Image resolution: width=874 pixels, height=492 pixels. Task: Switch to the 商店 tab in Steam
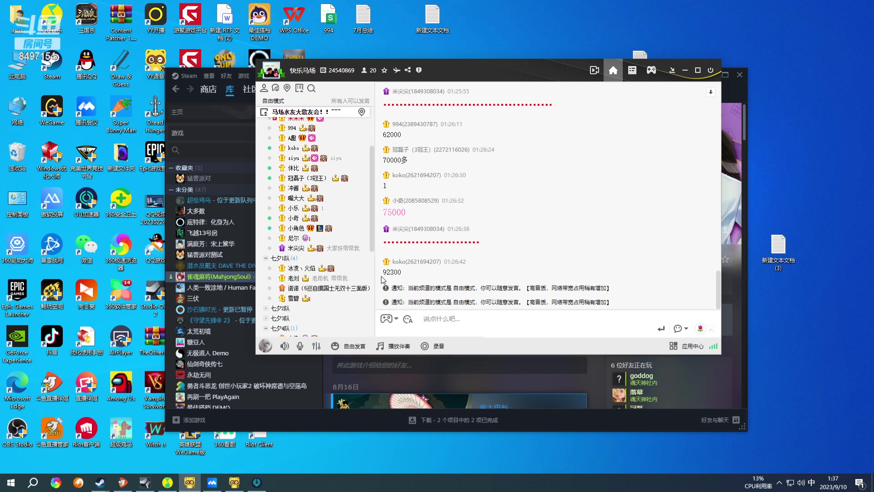pyautogui.click(x=208, y=89)
